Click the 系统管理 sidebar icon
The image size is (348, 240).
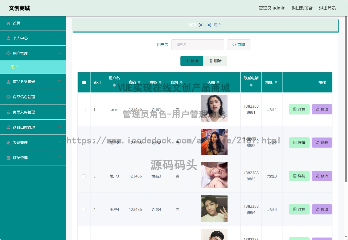pos(8,143)
